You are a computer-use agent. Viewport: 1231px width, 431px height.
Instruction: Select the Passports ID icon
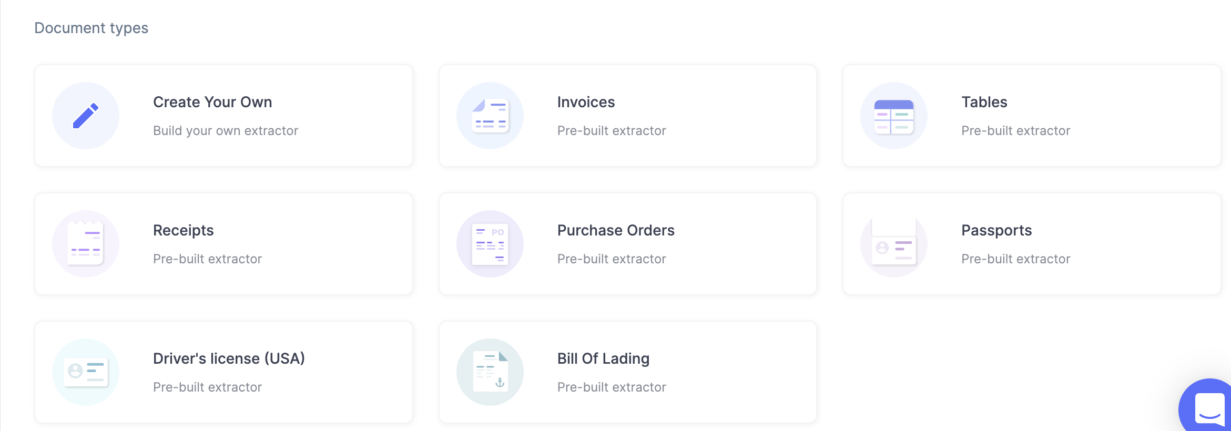tap(894, 243)
